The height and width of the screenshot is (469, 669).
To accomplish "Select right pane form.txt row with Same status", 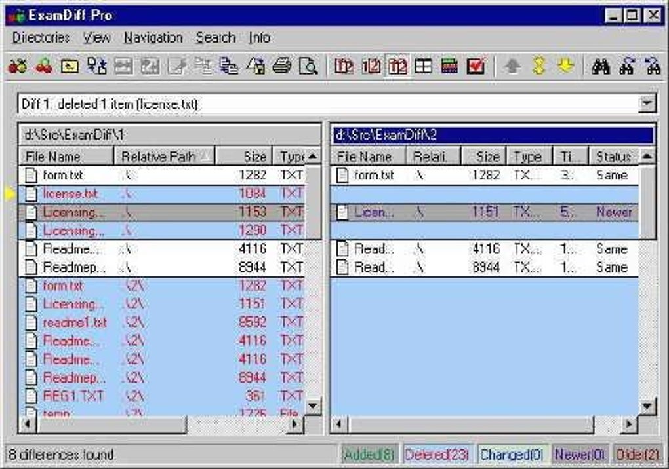I will coord(485,175).
